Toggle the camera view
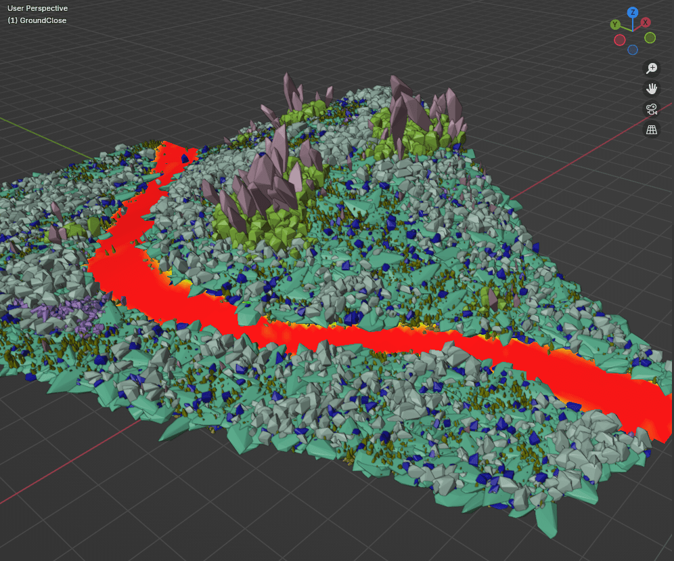 (652, 109)
